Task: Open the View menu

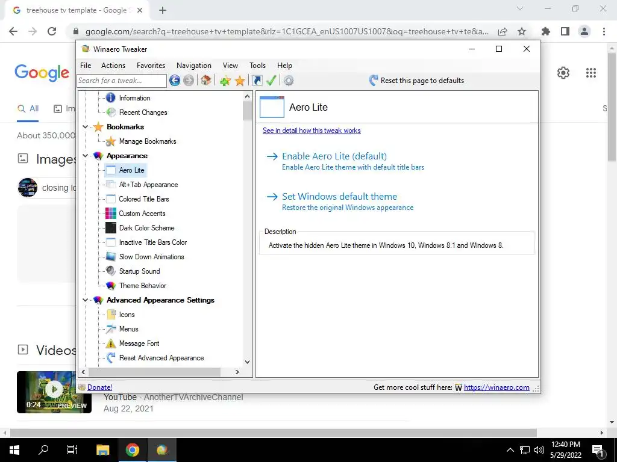Action: coord(230,66)
